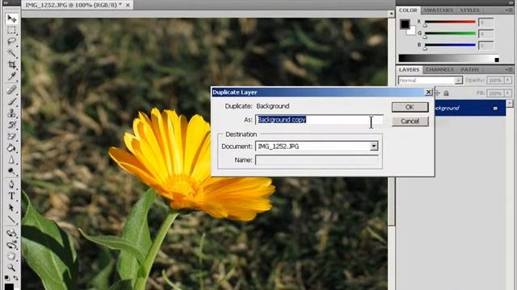Click the lock icon on Background layer

click(495, 108)
